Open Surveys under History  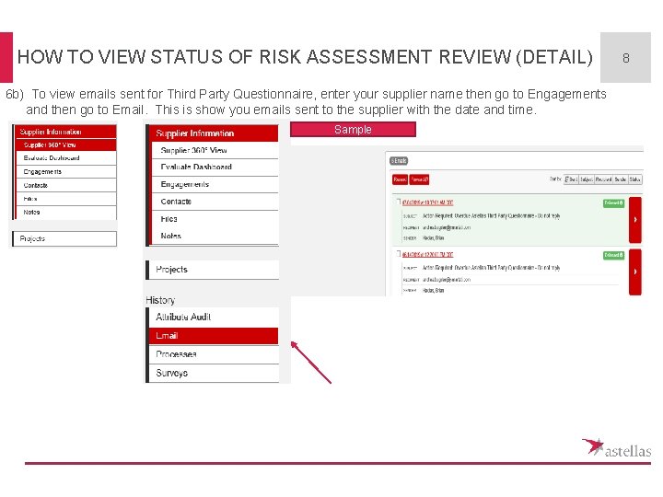(213, 373)
